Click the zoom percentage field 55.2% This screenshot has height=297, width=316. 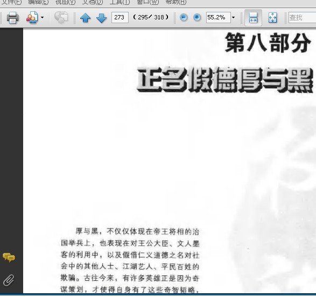218,17
